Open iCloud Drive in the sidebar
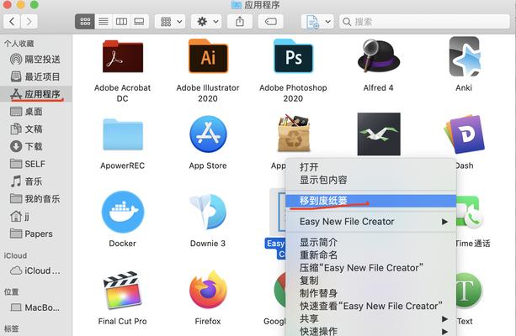This screenshot has height=336, width=516. pyautogui.click(x=35, y=270)
